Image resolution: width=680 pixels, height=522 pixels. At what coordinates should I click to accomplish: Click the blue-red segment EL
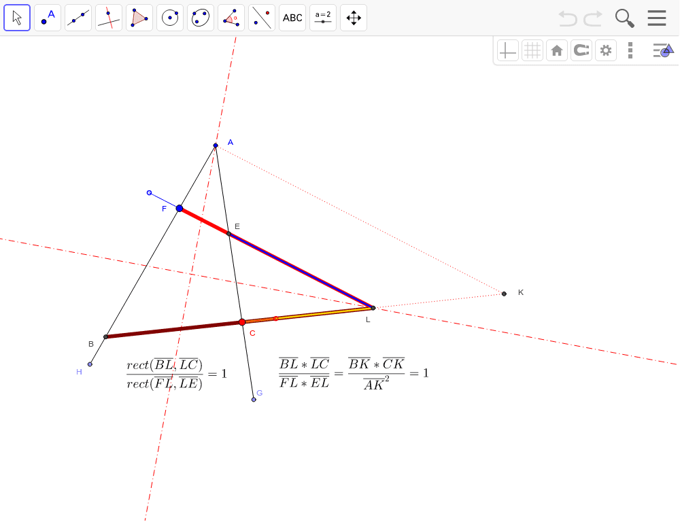coord(301,271)
